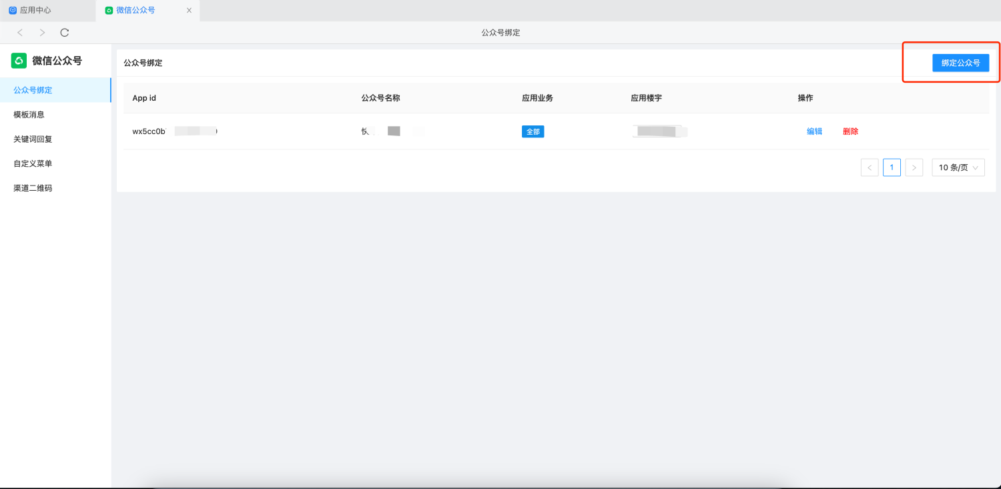The width and height of the screenshot is (1001, 489).
Task: Select page 1 in pagination
Action: tap(892, 167)
